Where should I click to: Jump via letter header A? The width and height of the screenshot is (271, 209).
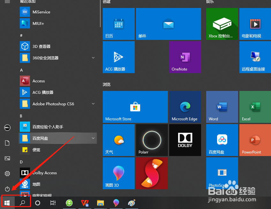coord(21,70)
